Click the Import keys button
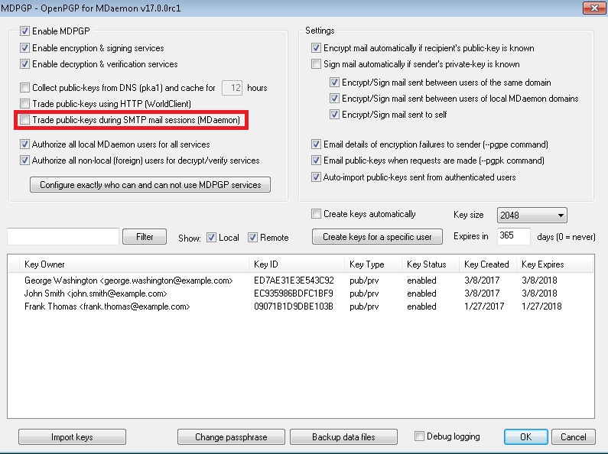 (x=72, y=437)
